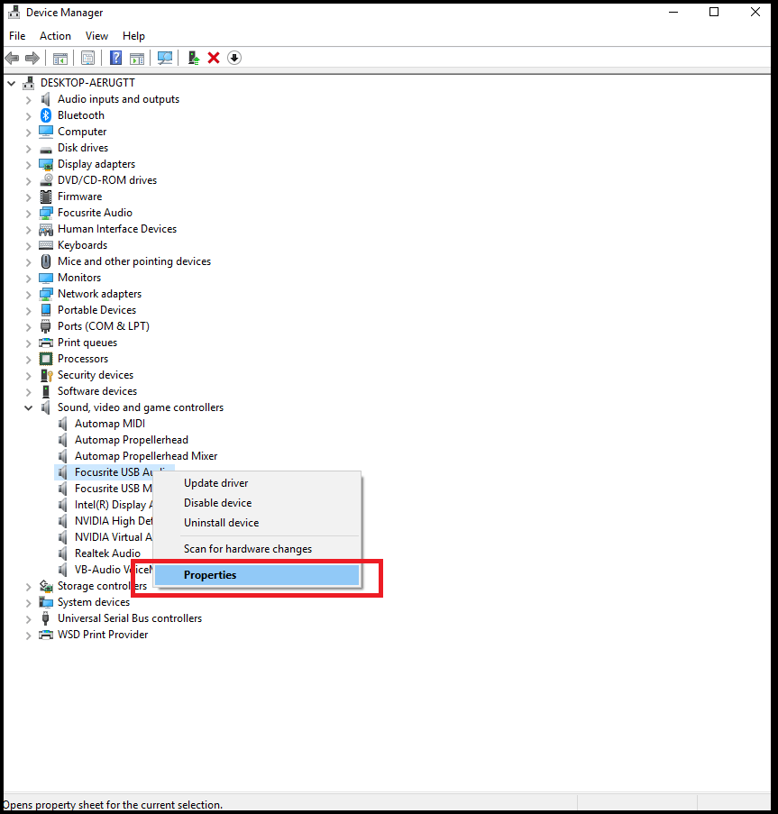Expand the Monitors category
The width and height of the screenshot is (778, 814).
coord(29,279)
